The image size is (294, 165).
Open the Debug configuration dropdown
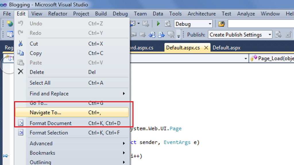click(x=193, y=24)
